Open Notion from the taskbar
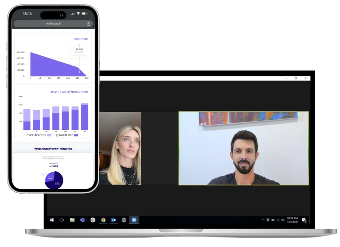The width and height of the screenshot is (340, 247). pyautogui.click(x=124, y=220)
